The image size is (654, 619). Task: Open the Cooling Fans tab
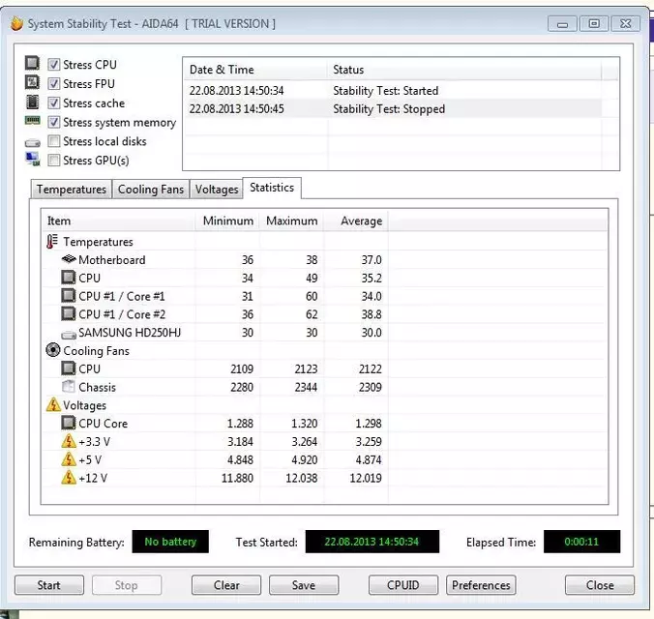151,190
